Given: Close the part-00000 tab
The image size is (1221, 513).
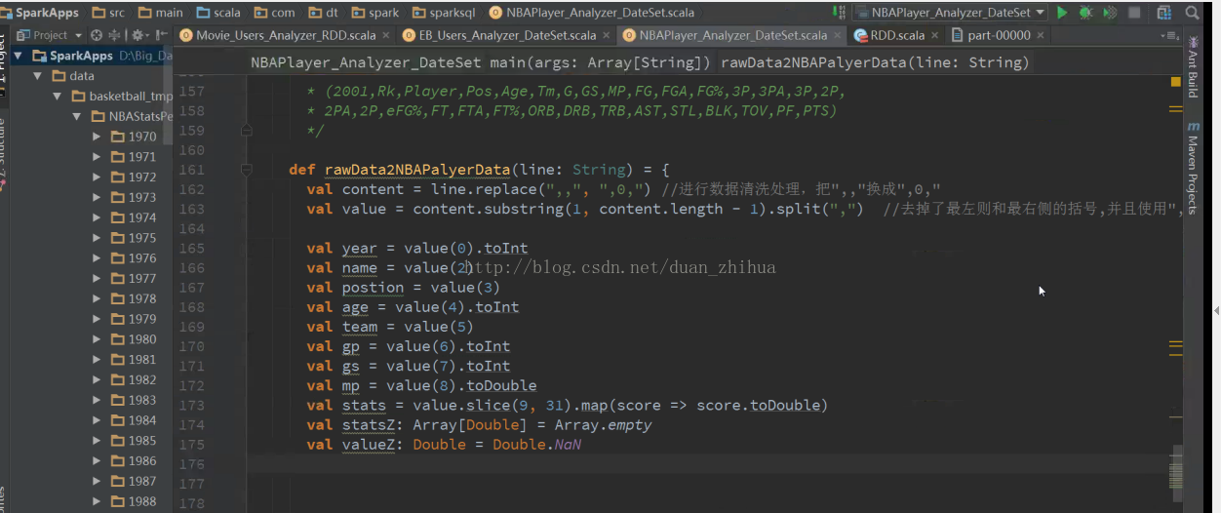Looking at the screenshot, I should [x=1040, y=35].
